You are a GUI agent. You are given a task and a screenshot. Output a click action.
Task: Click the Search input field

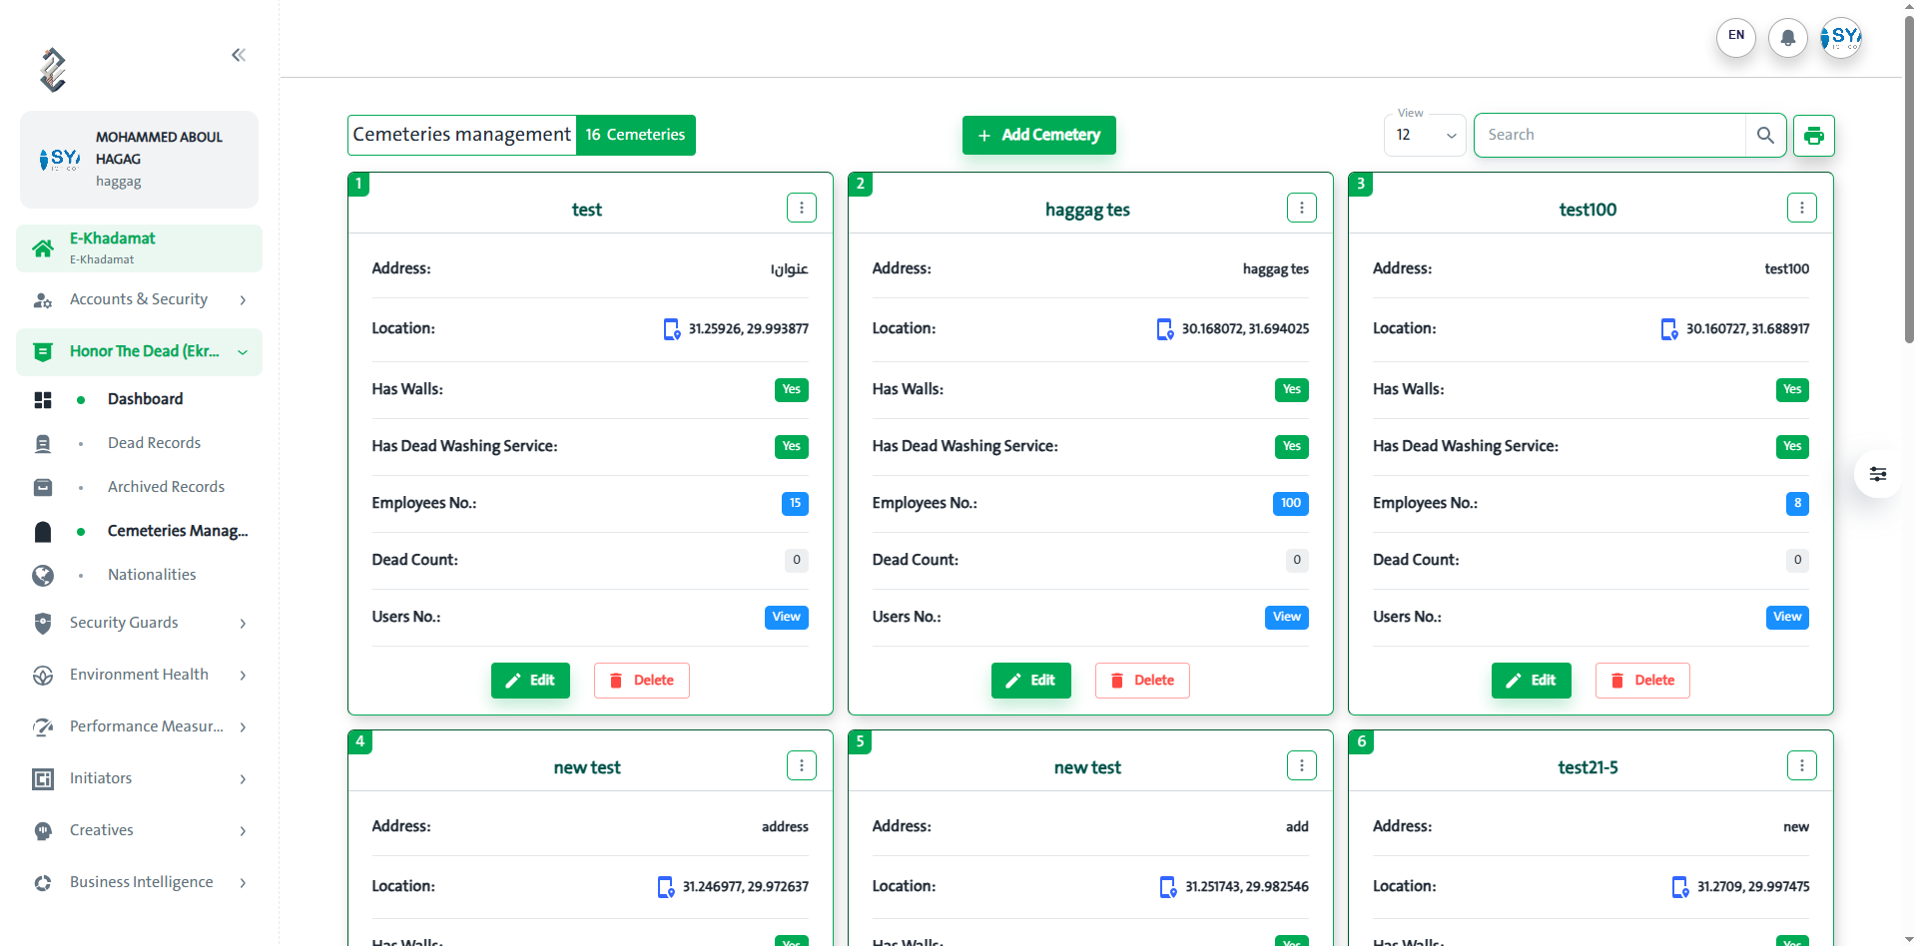(1609, 136)
